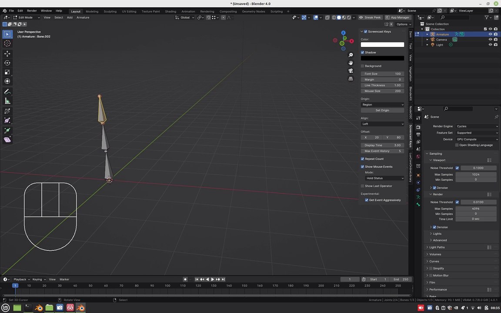Screen dimensions: 501x313
Task: Open the Screencast Keys sidebar tab
Action: pos(411,136)
